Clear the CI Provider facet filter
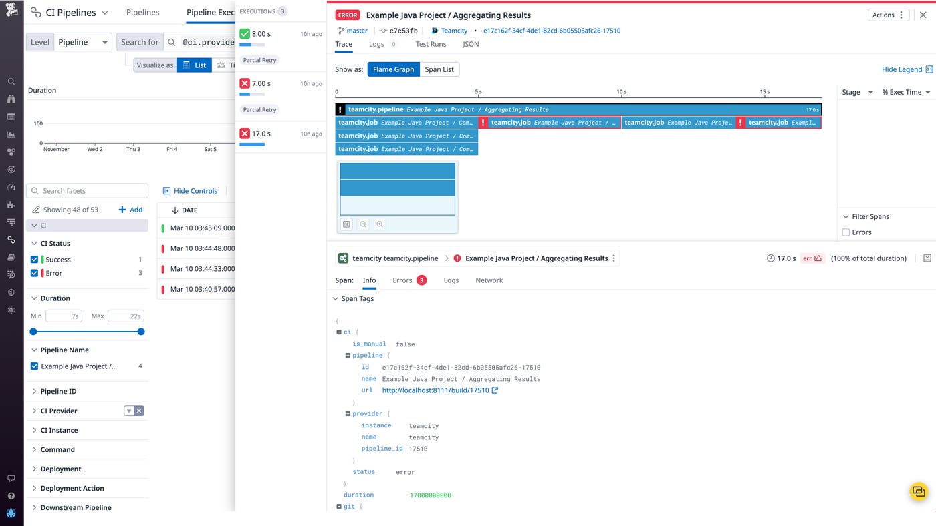The width and height of the screenshot is (936, 526). pyautogui.click(x=139, y=411)
